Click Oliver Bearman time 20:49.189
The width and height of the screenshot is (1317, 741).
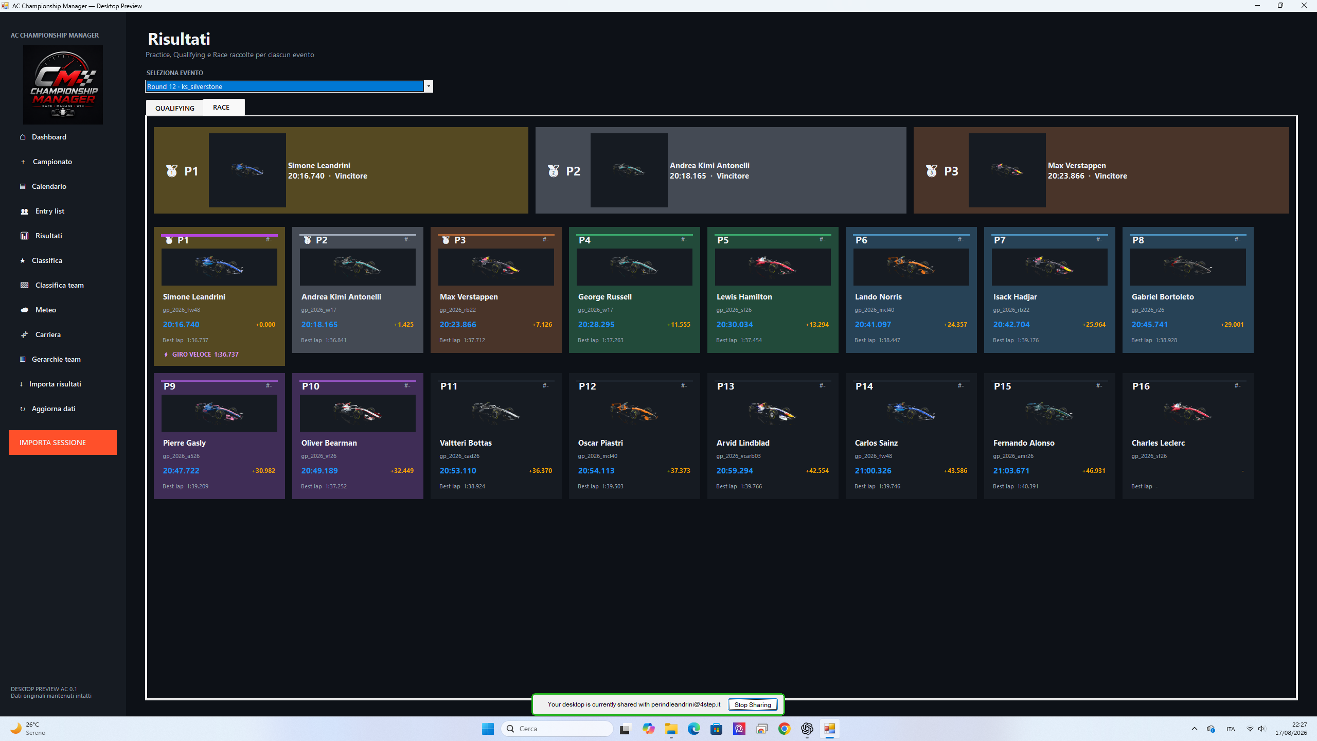tap(319, 471)
